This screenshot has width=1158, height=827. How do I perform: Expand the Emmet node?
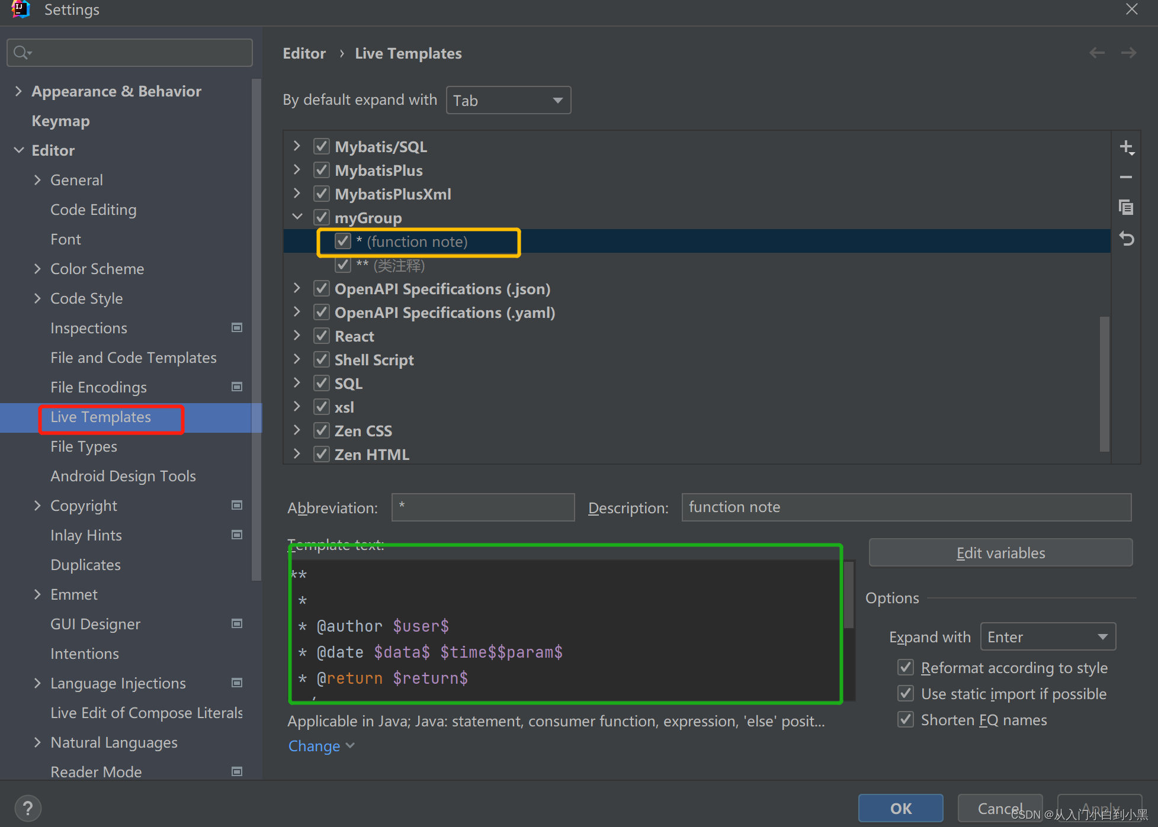(x=37, y=594)
